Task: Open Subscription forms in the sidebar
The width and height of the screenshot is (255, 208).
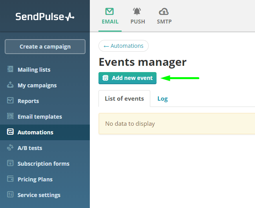Action: (45, 164)
